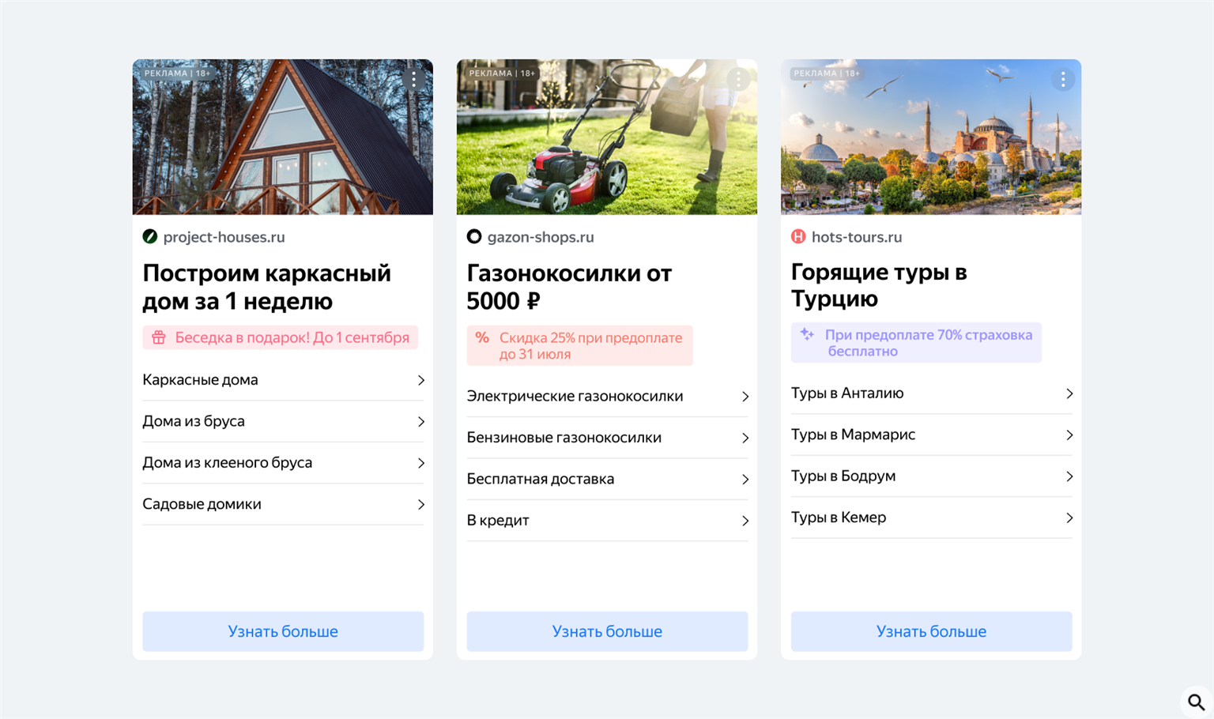Click Узнать больше on lawnmower ad
Screen dimensions: 1214x719
607,631
